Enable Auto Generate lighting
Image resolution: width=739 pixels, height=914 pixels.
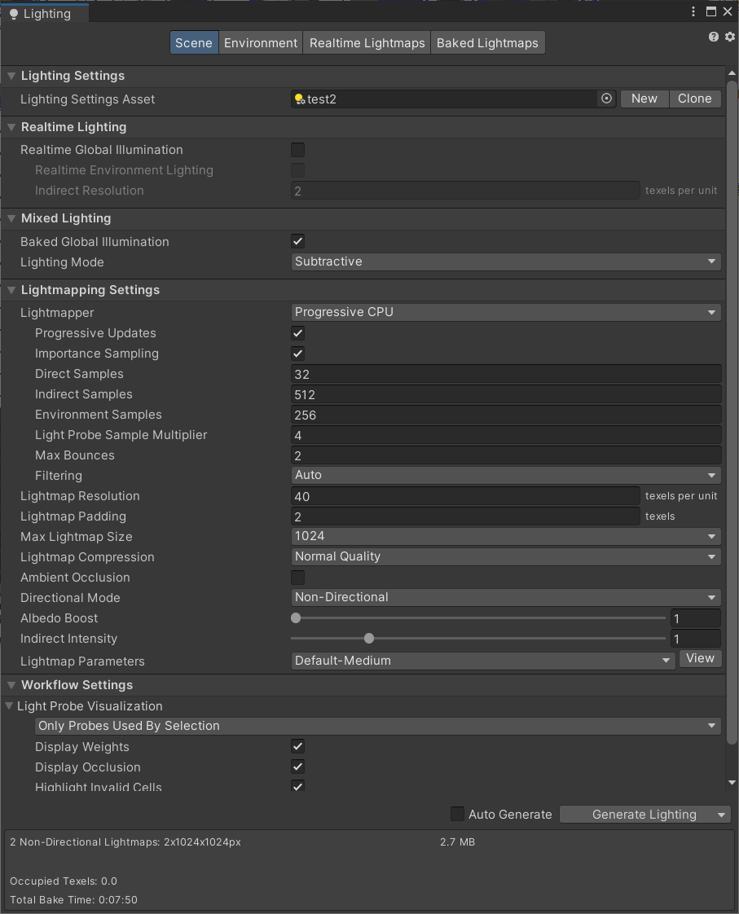[457, 814]
